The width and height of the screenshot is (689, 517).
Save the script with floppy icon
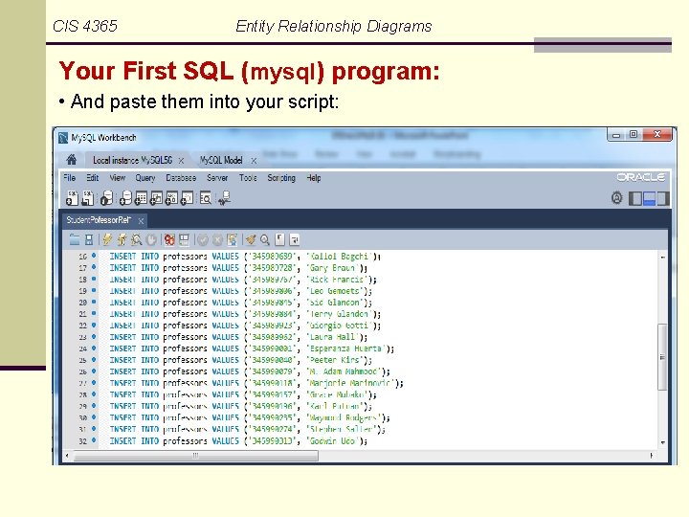(89, 239)
